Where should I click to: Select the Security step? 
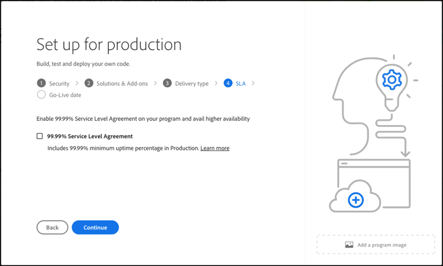(53, 84)
